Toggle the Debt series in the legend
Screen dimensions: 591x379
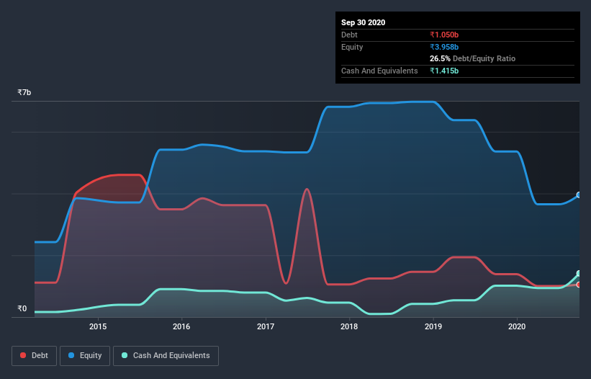click(35, 356)
